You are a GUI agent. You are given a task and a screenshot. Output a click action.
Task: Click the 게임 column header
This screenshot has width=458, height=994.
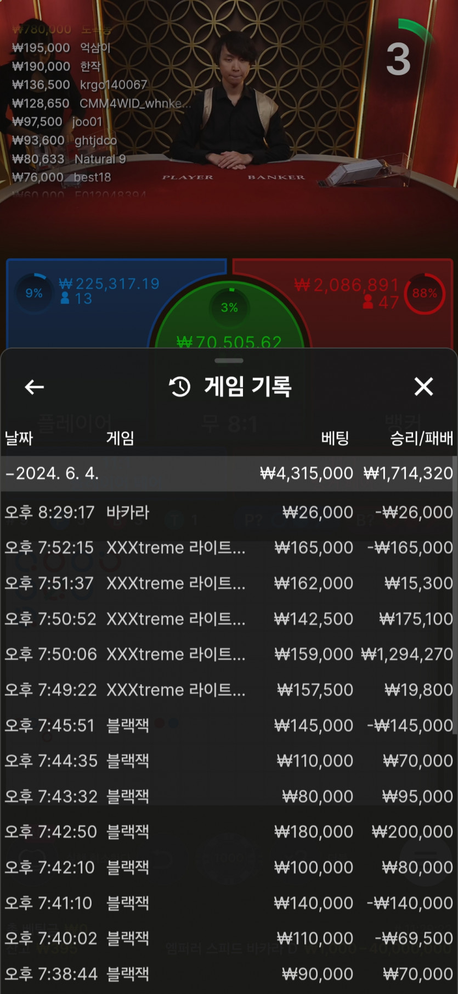click(x=120, y=438)
